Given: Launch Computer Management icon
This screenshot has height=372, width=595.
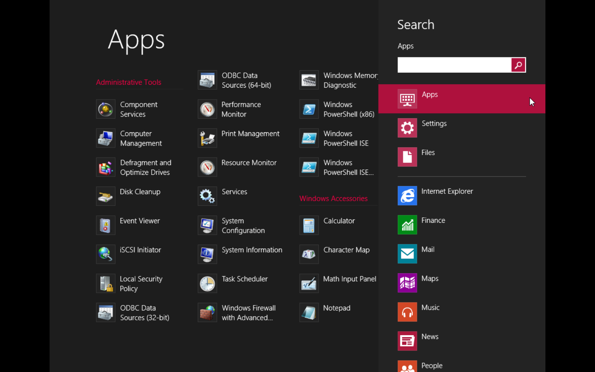Looking at the screenshot, I should pyautogui.click(x=106, y=138).
